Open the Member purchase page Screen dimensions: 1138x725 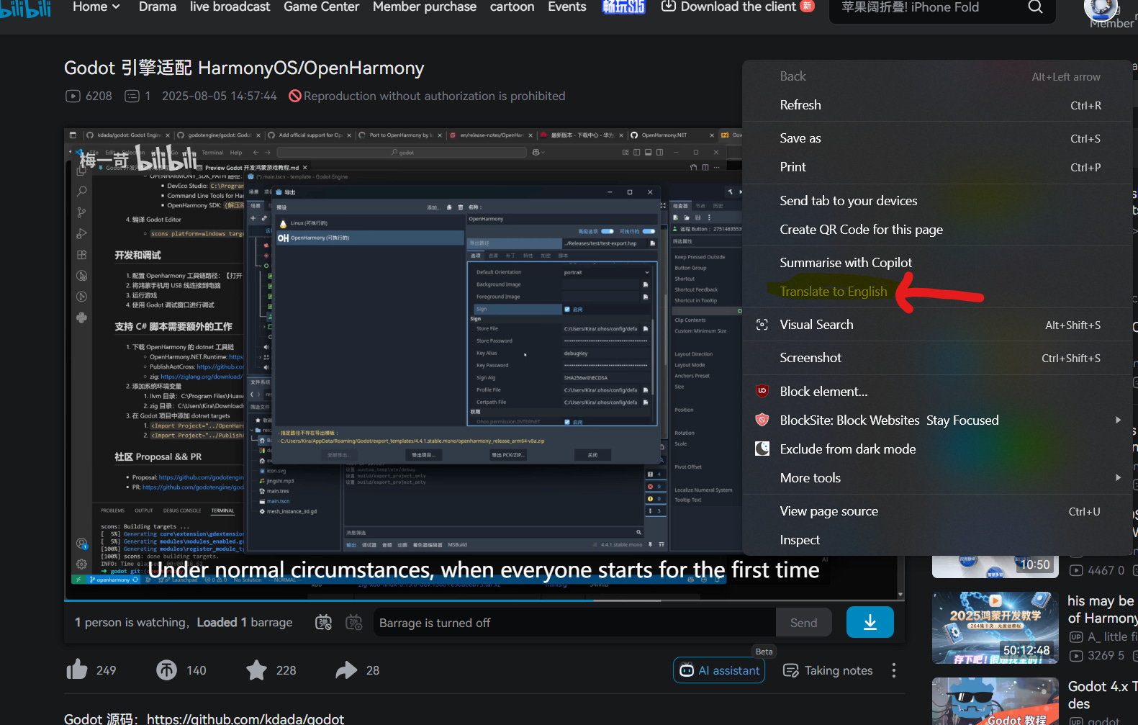click(x=425, y=6)
